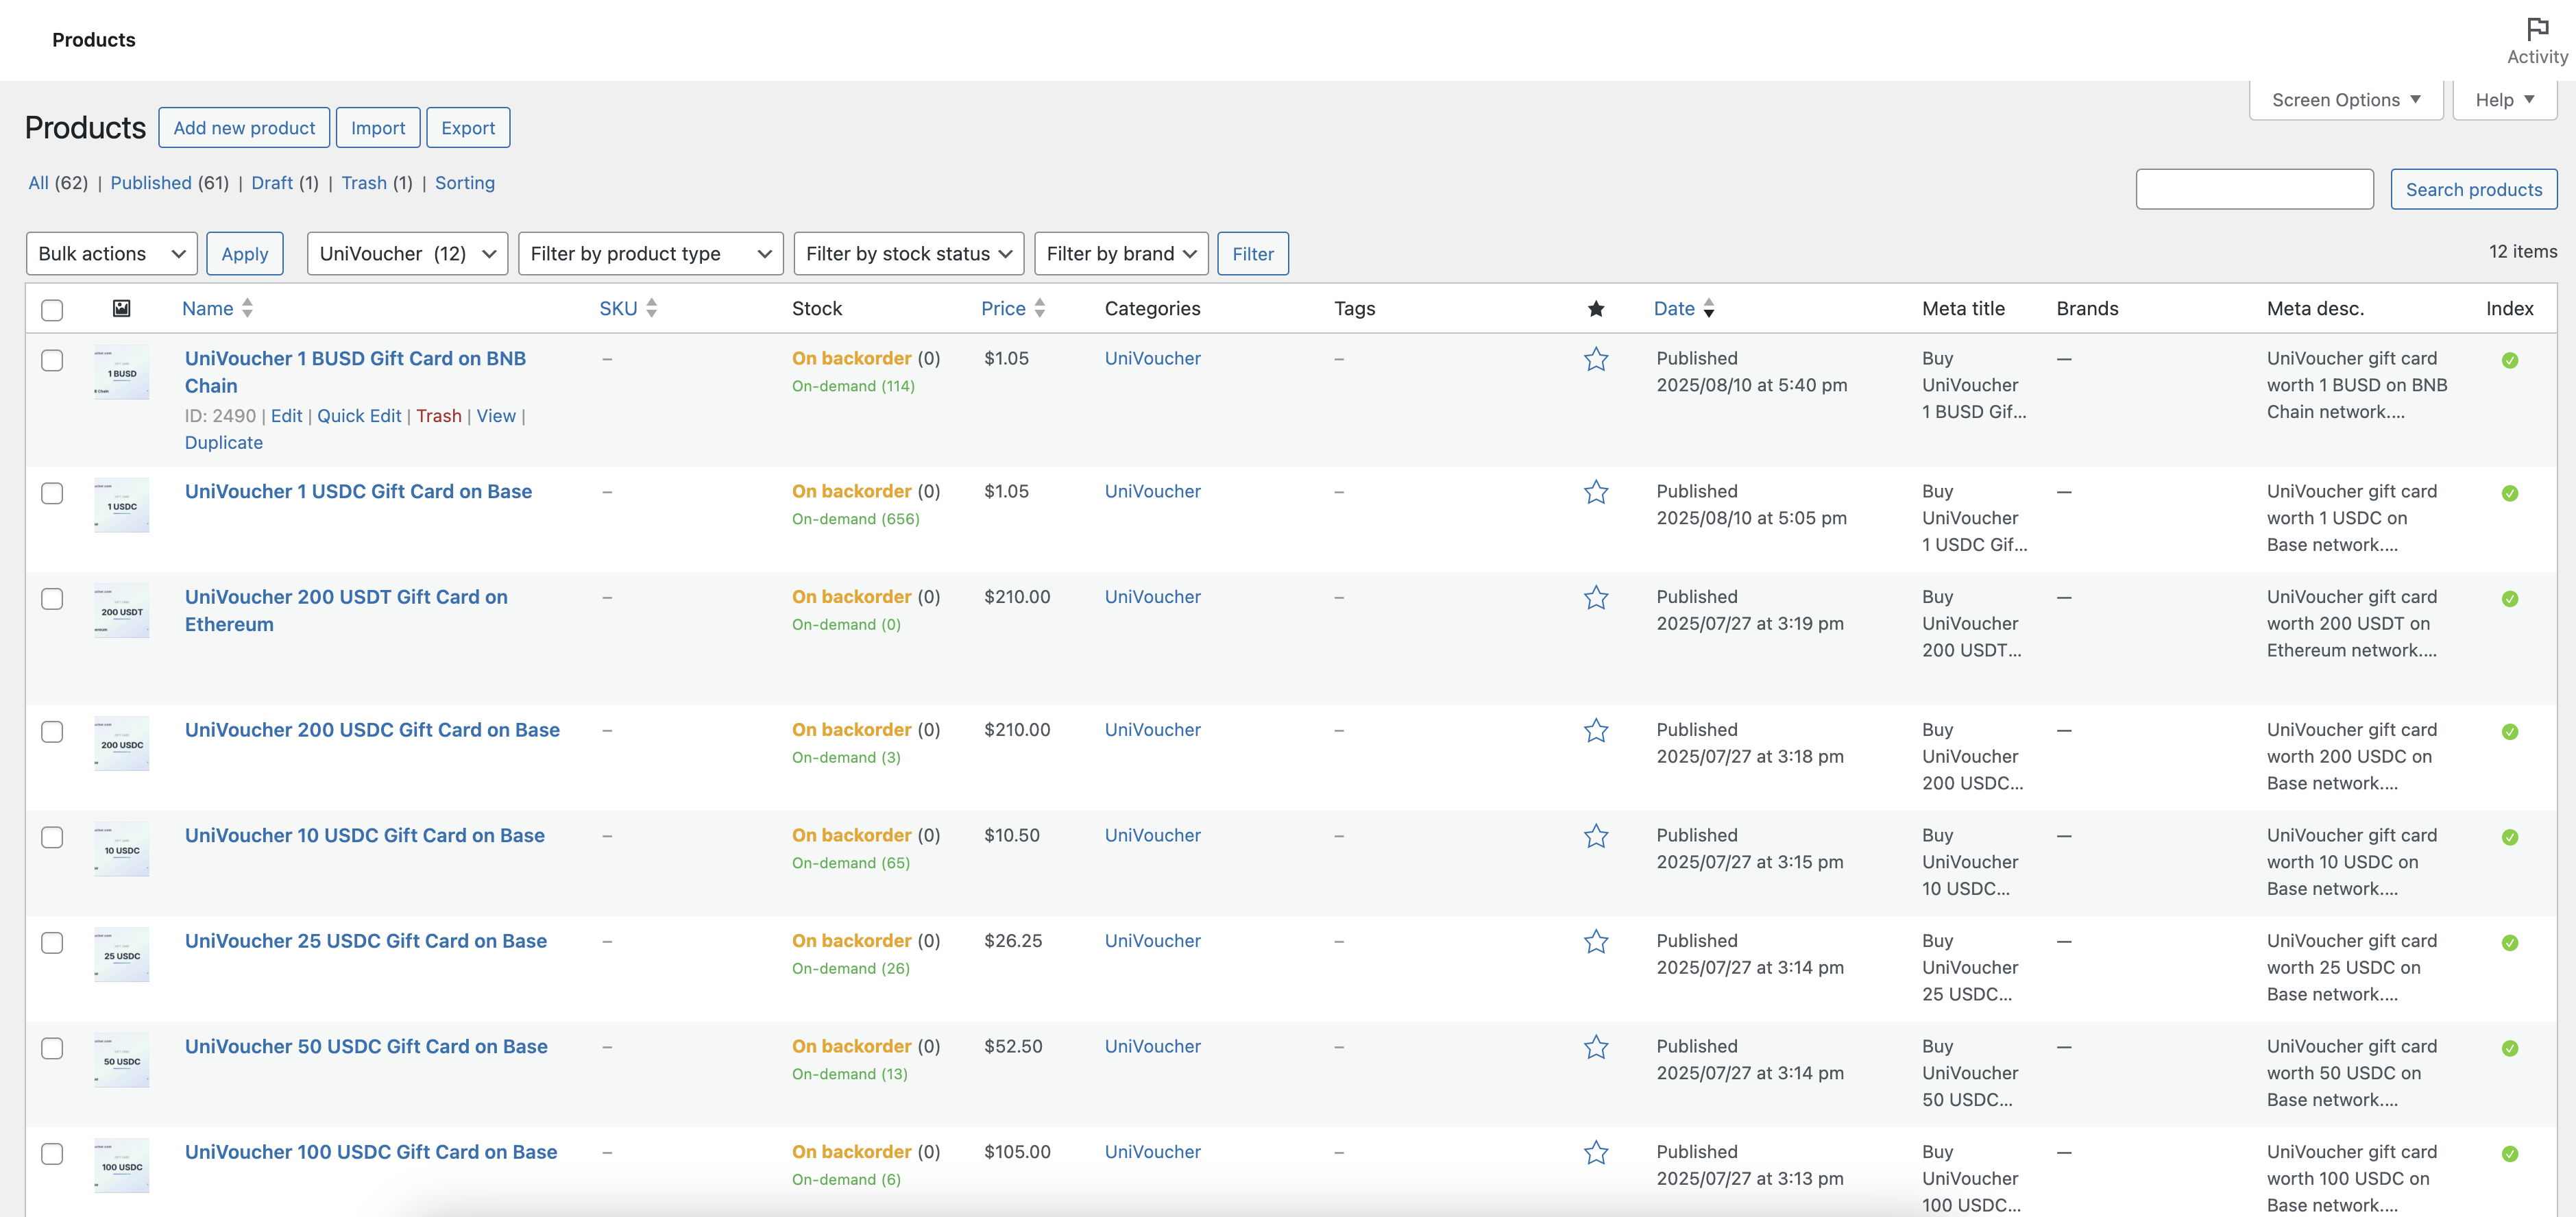Check the select-all products checkbox
The image size is (2576, 1217).
click(x=52, y=310)
